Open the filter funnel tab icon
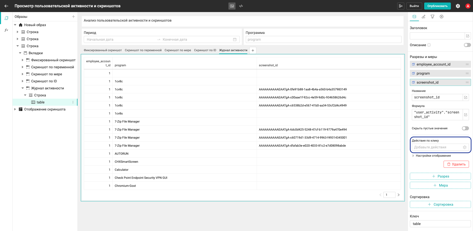This screenshot has height=231, width=473. coord(432,17)
